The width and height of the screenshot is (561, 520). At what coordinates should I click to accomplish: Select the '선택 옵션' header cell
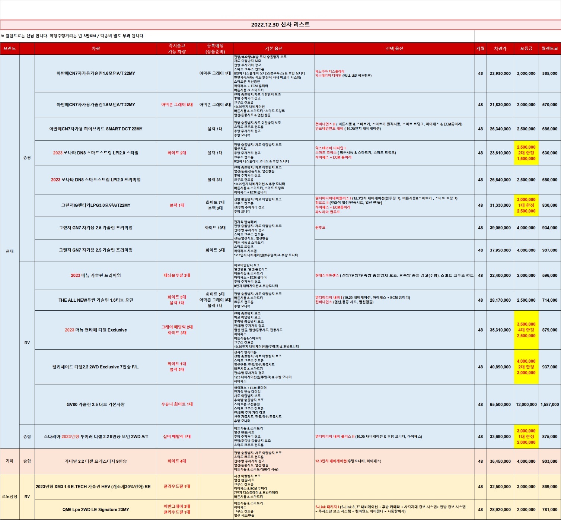click(x=395, y=48)
